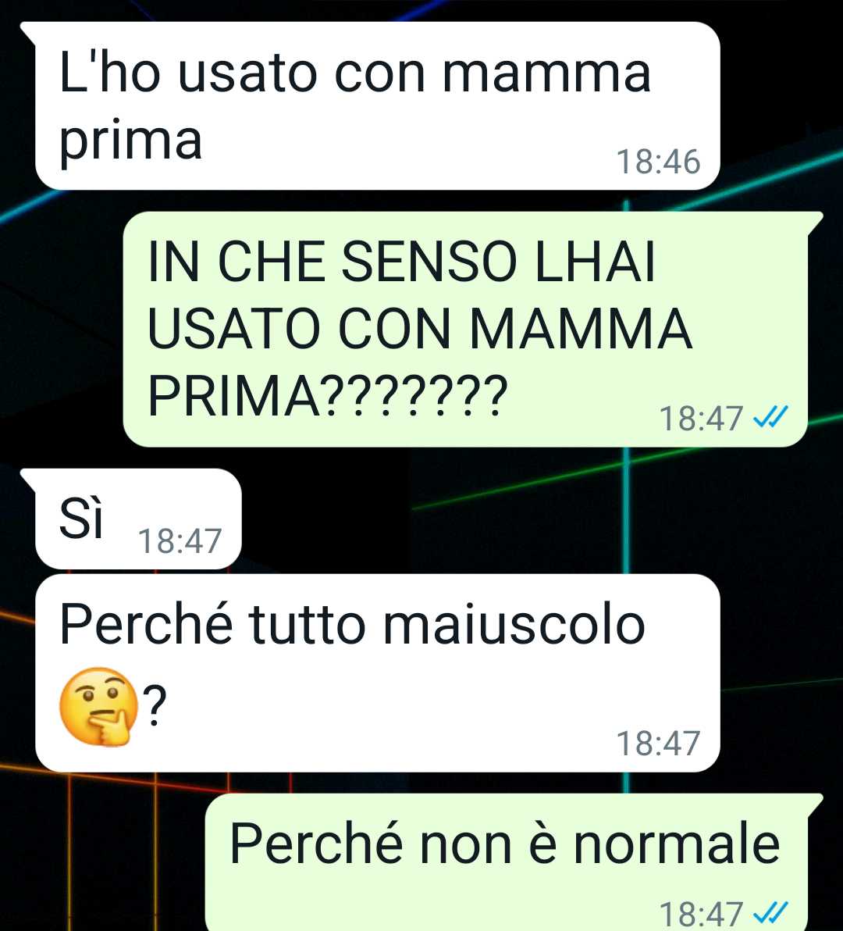Tap the word 'maiuscolo' in received message
This screenshot has width=843, height=931.
tap(514, 624)
